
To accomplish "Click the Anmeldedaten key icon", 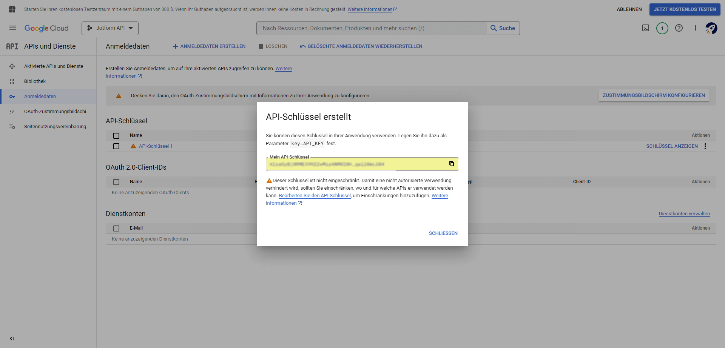I will [12, 97].
